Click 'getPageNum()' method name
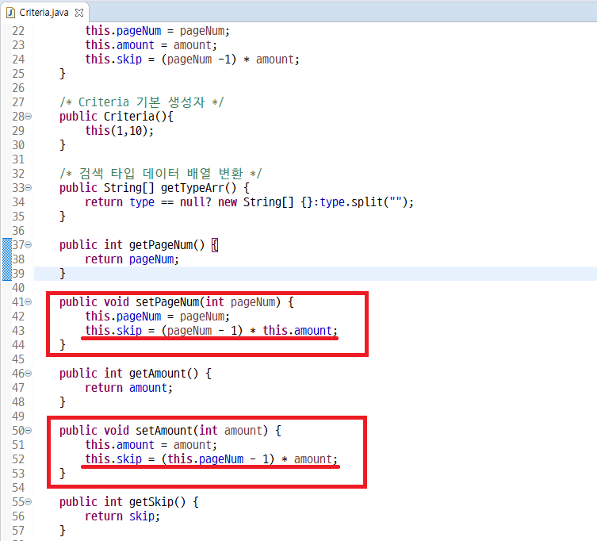597x541 pixels. (166, 244)
